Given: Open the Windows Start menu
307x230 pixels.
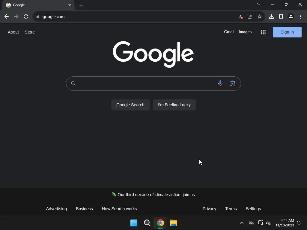Looking at the screenshot, I should [x=134, y=223].
